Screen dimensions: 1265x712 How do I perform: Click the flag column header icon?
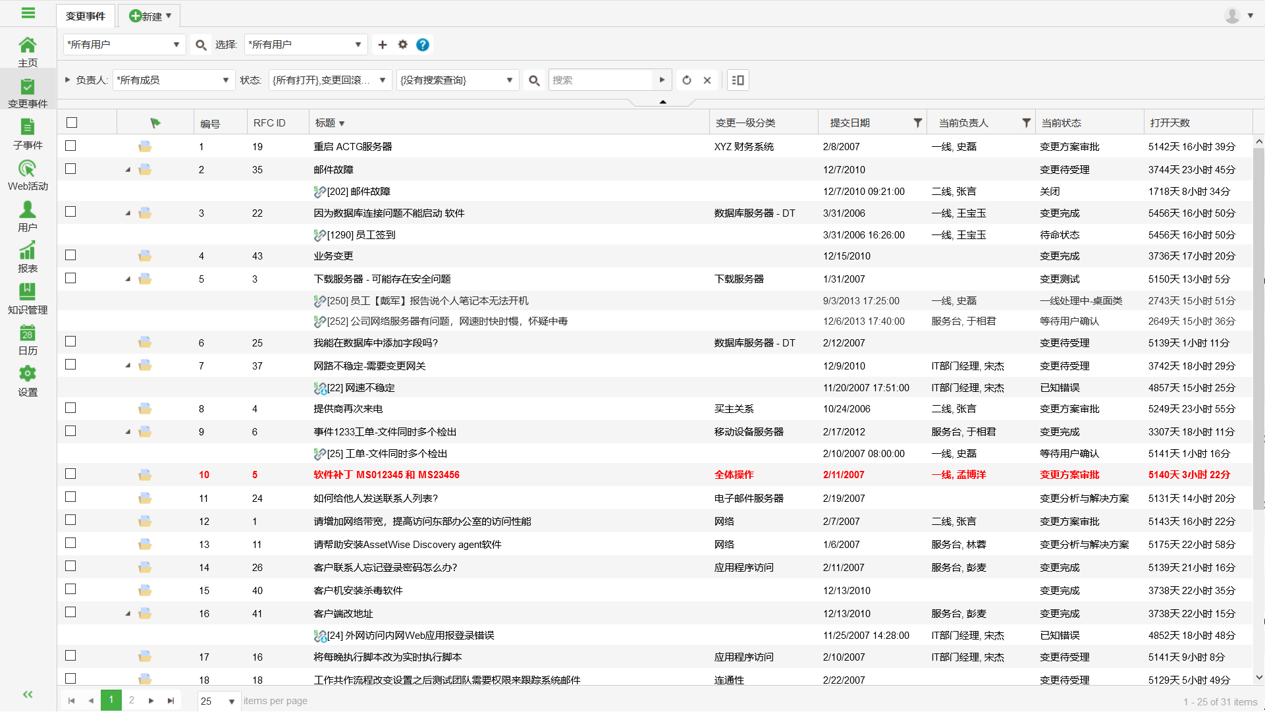155,123
